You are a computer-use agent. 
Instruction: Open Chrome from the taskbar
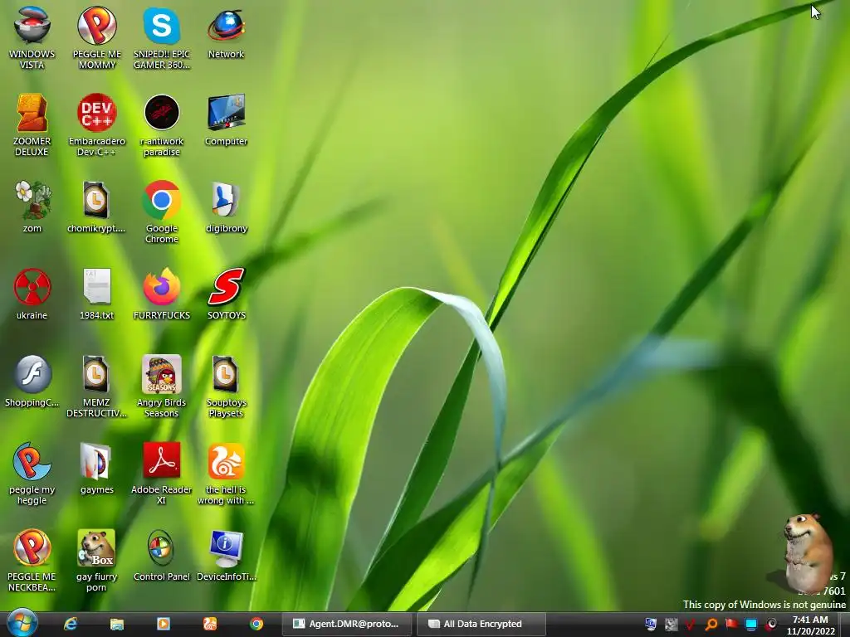click(256, 624)
